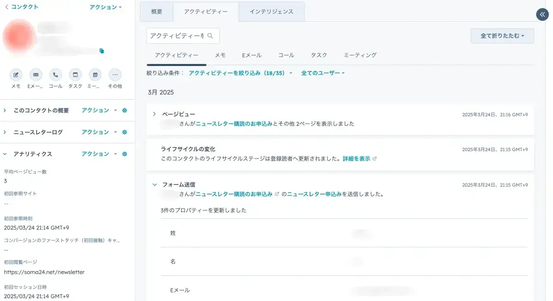
Task: Click the その他 three-dots icon
Action: click(115, 75)
